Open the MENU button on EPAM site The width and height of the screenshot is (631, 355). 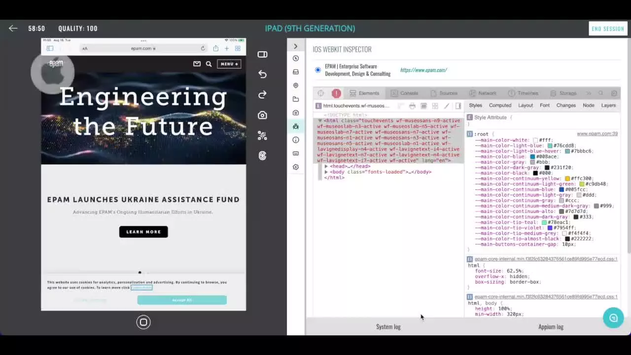[229, 64]
